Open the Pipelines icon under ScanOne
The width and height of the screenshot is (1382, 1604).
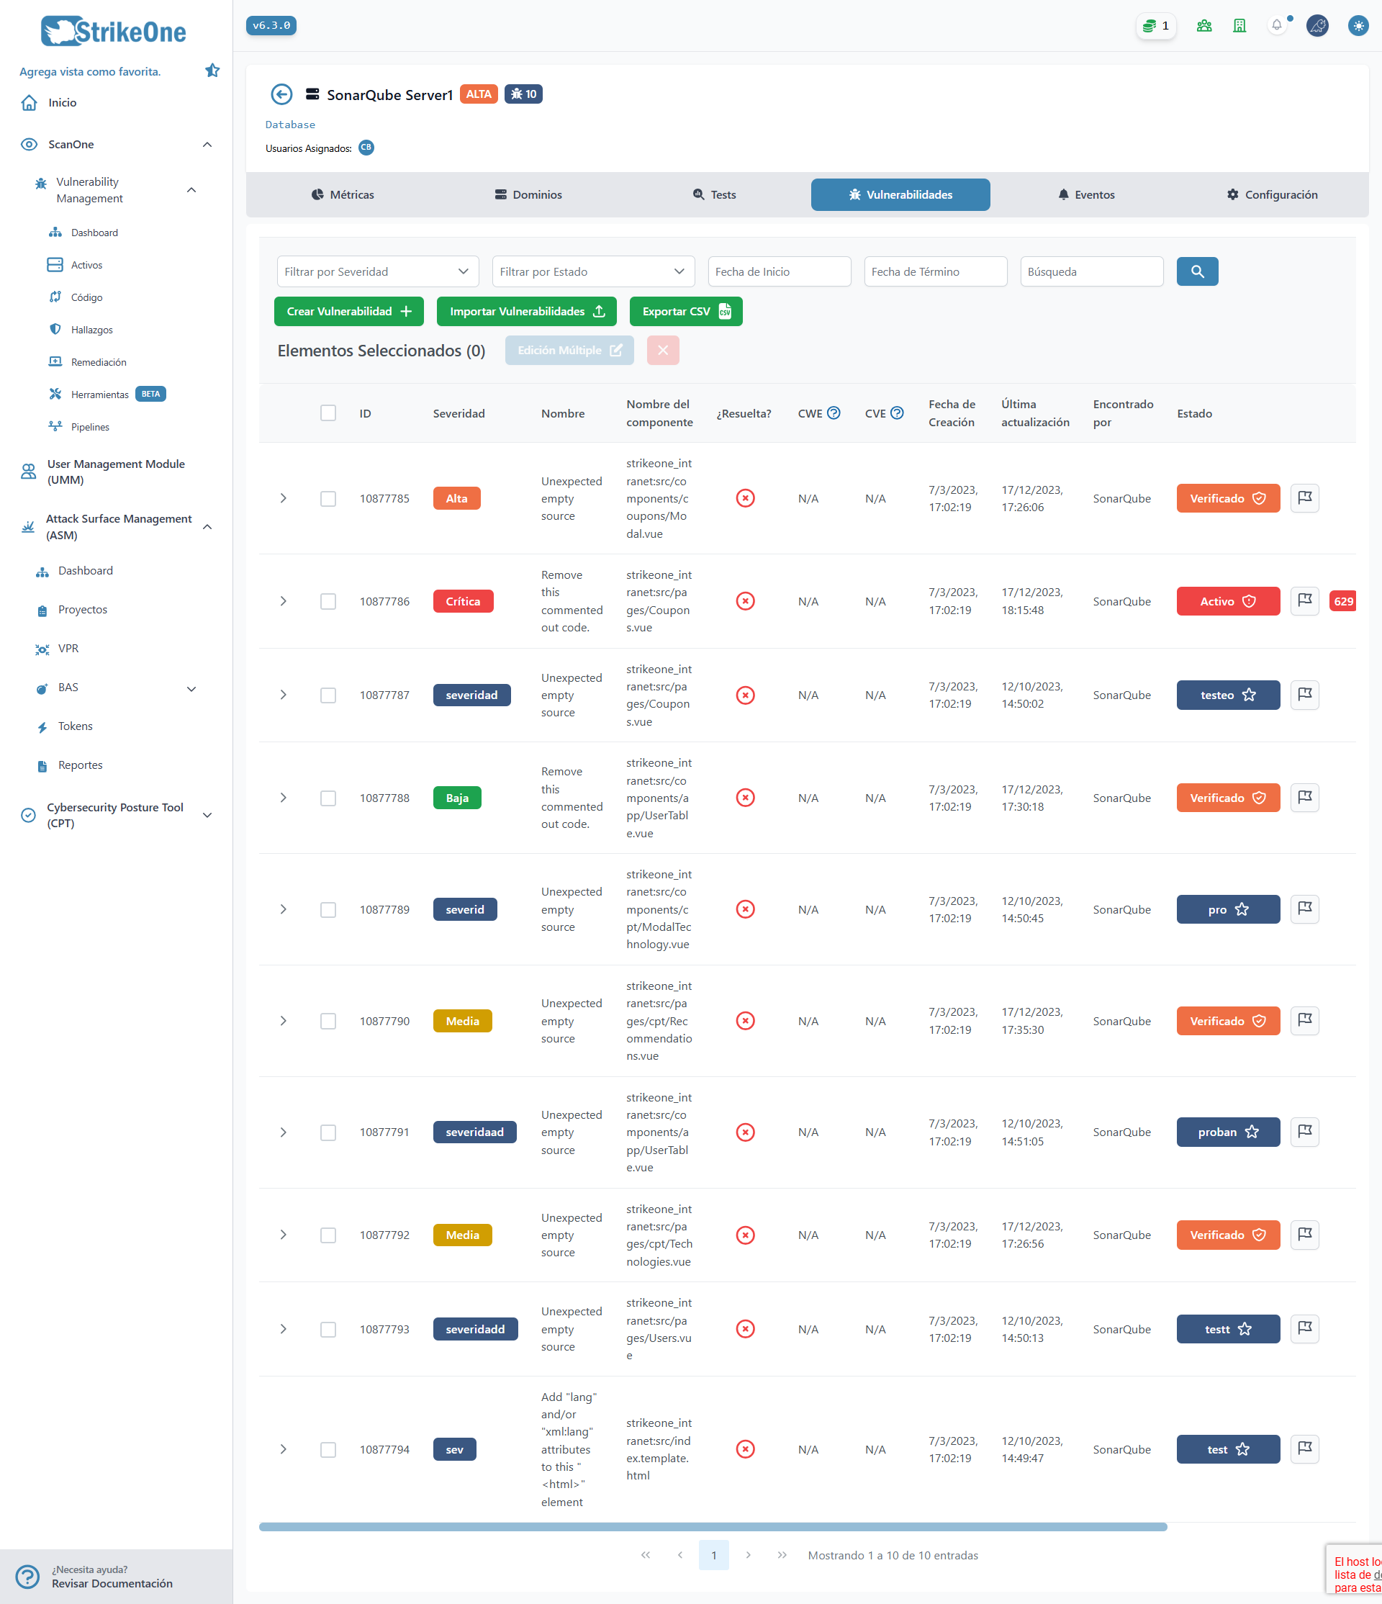tap(55, 425)
